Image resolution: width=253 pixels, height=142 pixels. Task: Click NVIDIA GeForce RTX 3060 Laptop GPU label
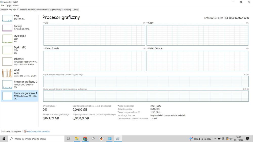226,18
